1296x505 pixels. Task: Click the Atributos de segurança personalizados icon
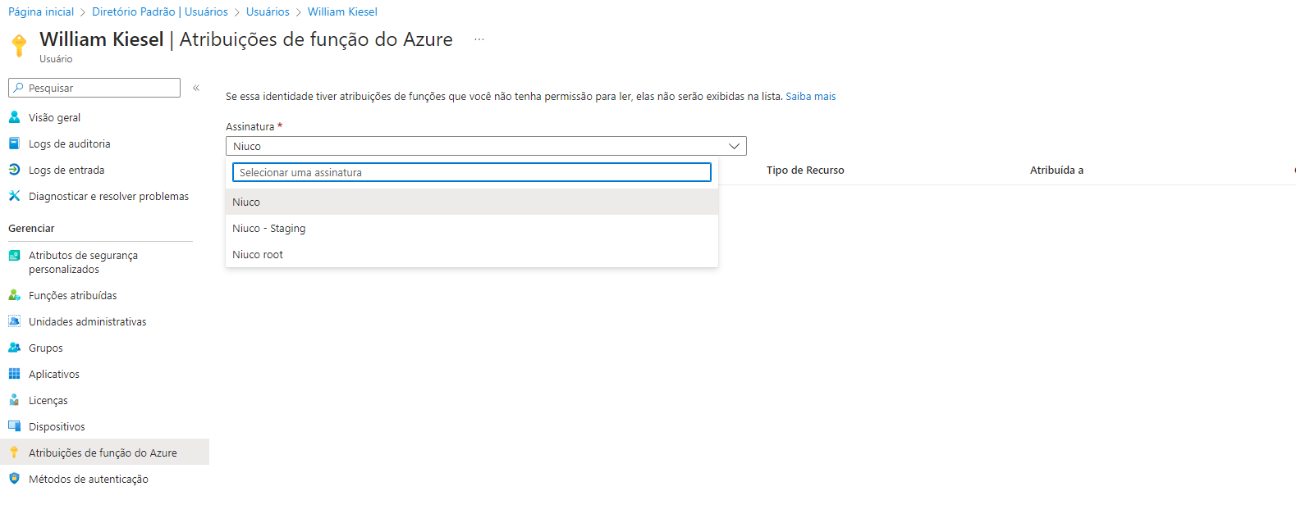tap(14, 256)
